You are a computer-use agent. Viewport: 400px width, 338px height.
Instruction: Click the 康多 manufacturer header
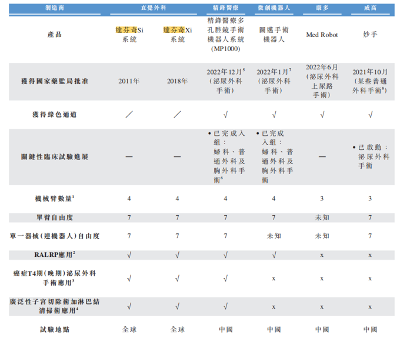click(322, 8)
